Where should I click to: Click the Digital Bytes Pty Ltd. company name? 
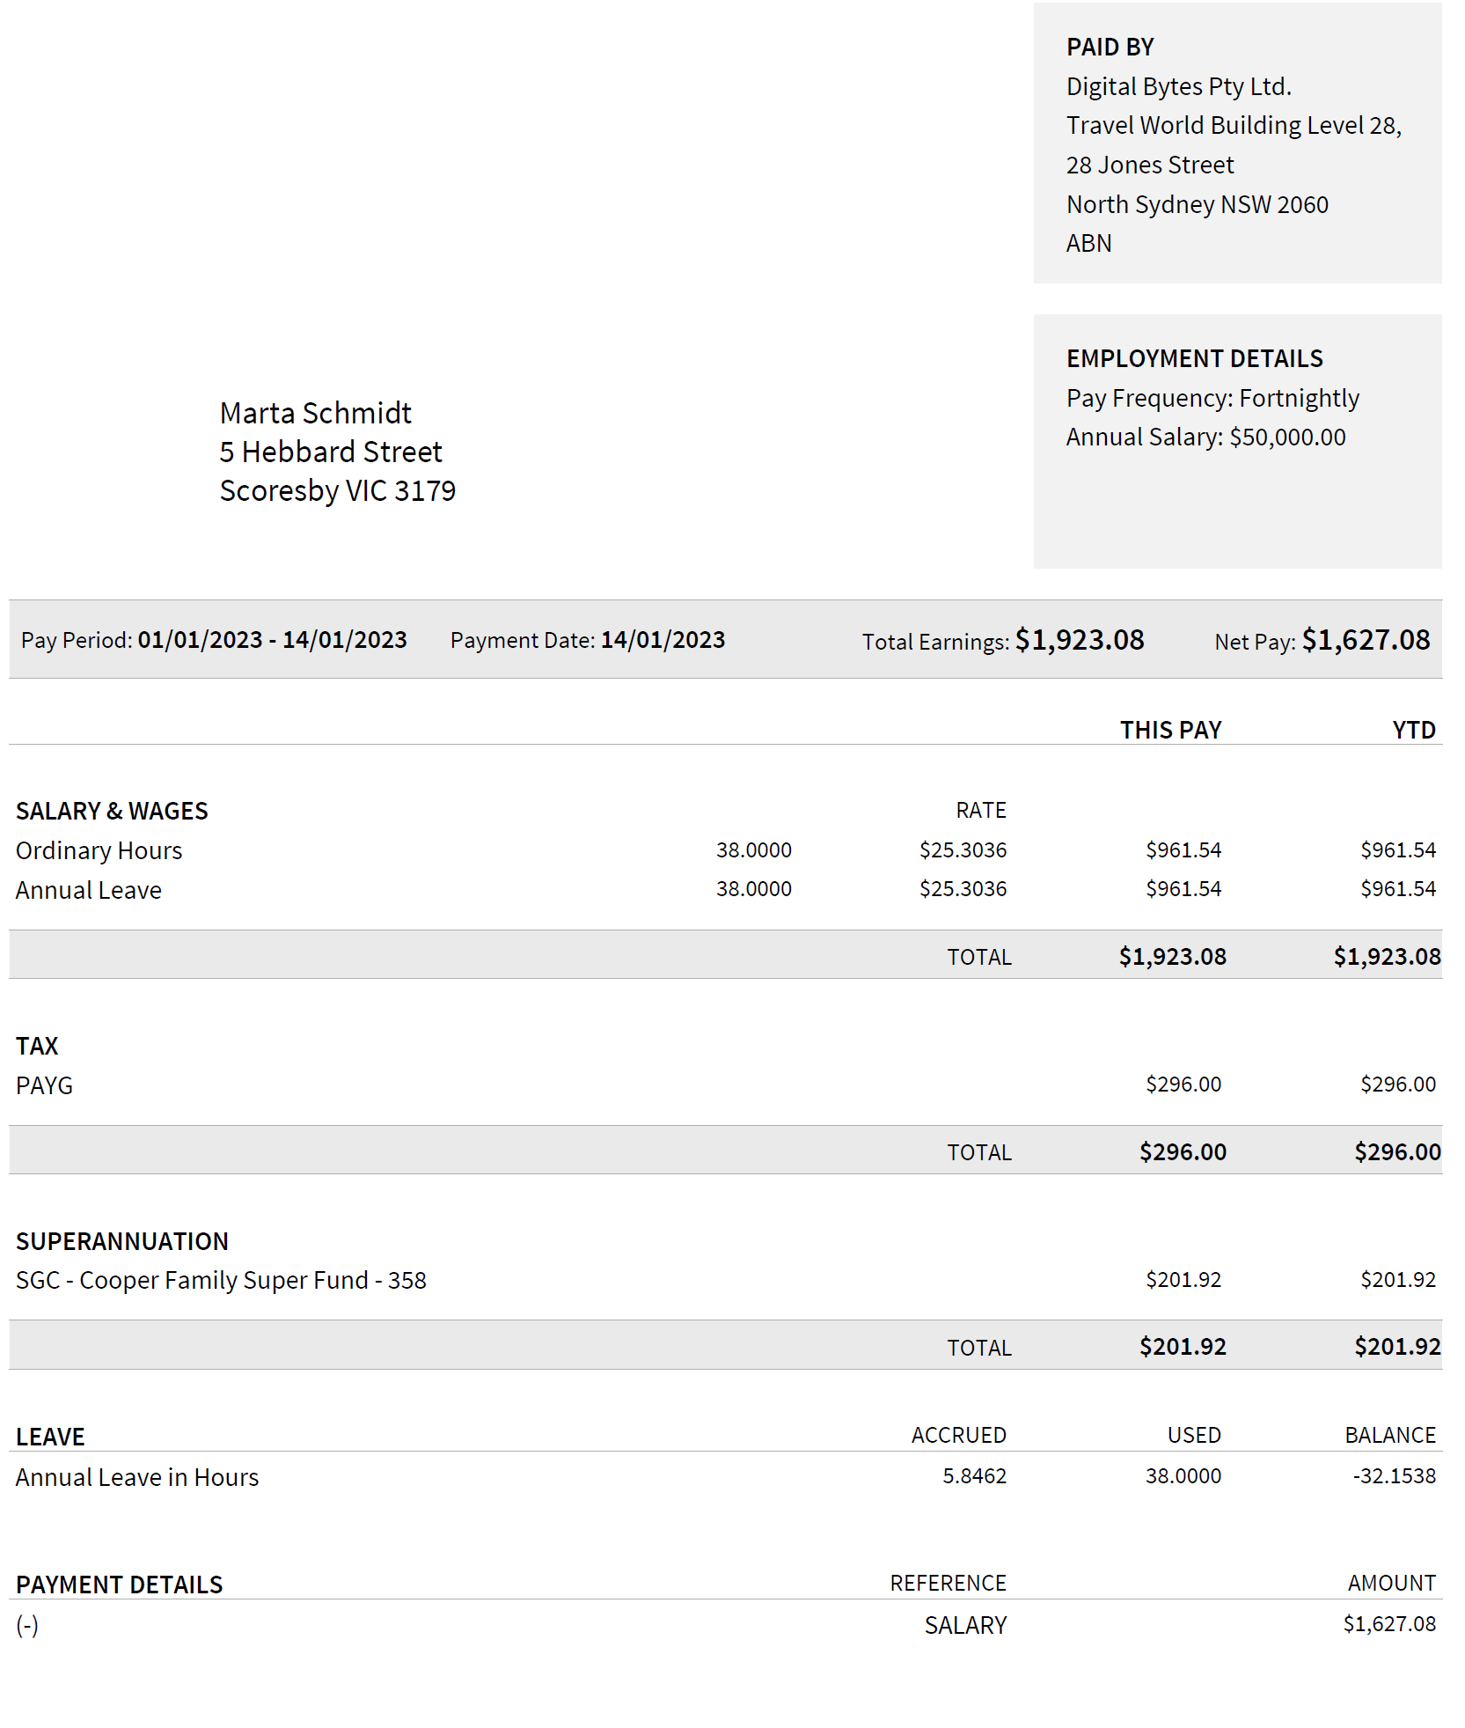pyautogui.click(x=1178, y=87)
